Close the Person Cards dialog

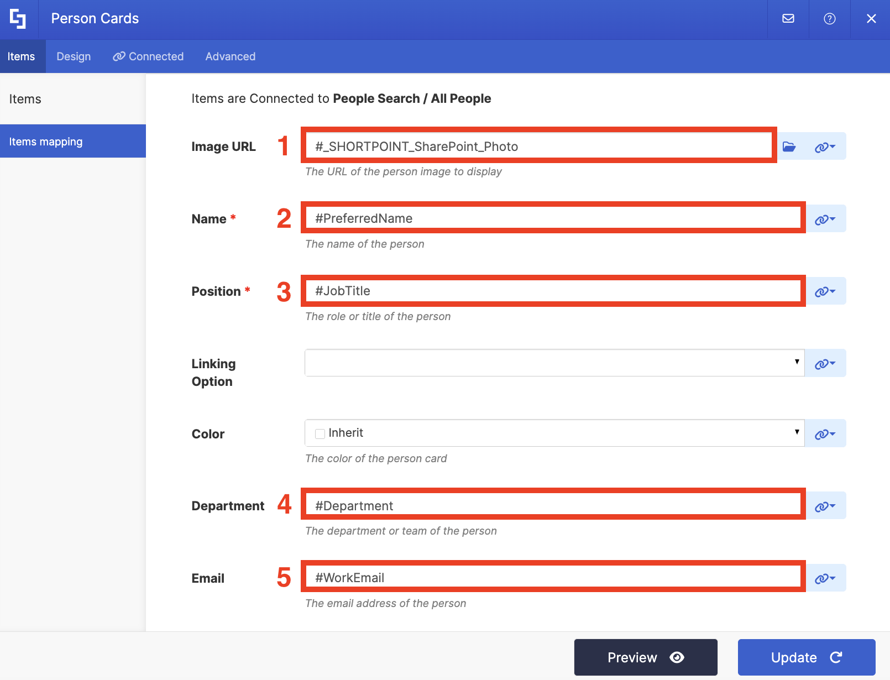871,19
